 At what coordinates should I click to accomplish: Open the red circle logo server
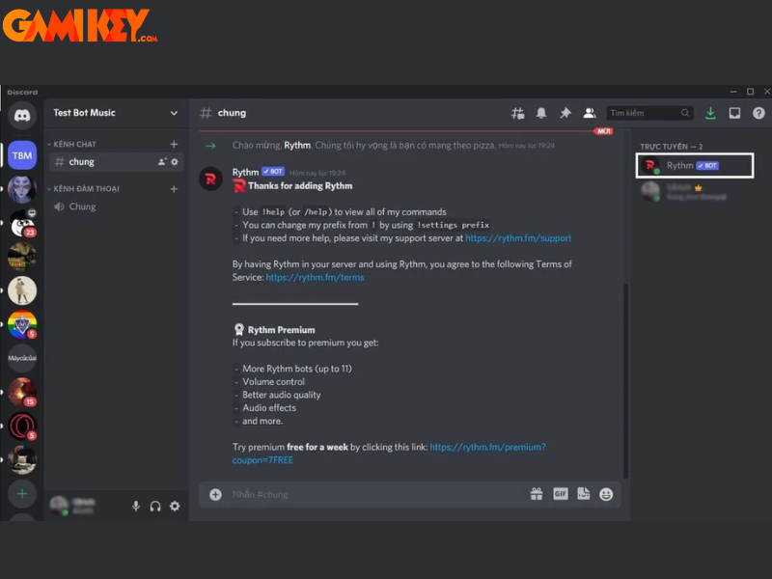point(22,426)
